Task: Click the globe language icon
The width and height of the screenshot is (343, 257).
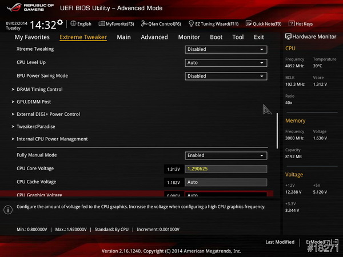Action: point(73,23)
